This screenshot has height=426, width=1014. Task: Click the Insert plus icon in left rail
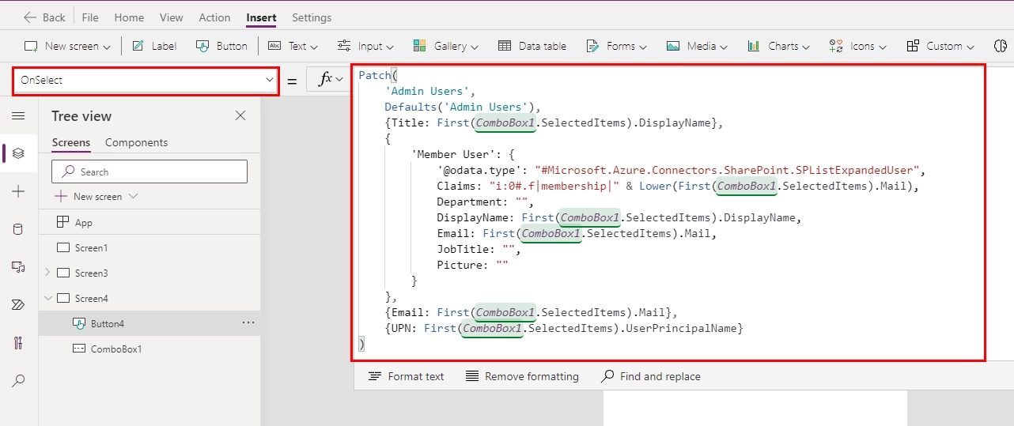[x=18, y=191]
